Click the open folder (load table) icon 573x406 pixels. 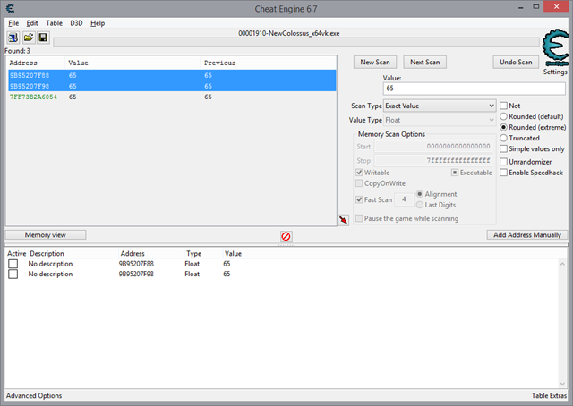click(x=29, y=38)
